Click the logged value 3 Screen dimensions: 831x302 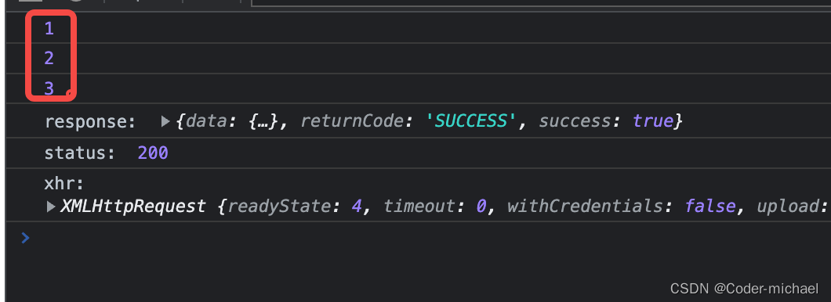[x=49, y=88]
